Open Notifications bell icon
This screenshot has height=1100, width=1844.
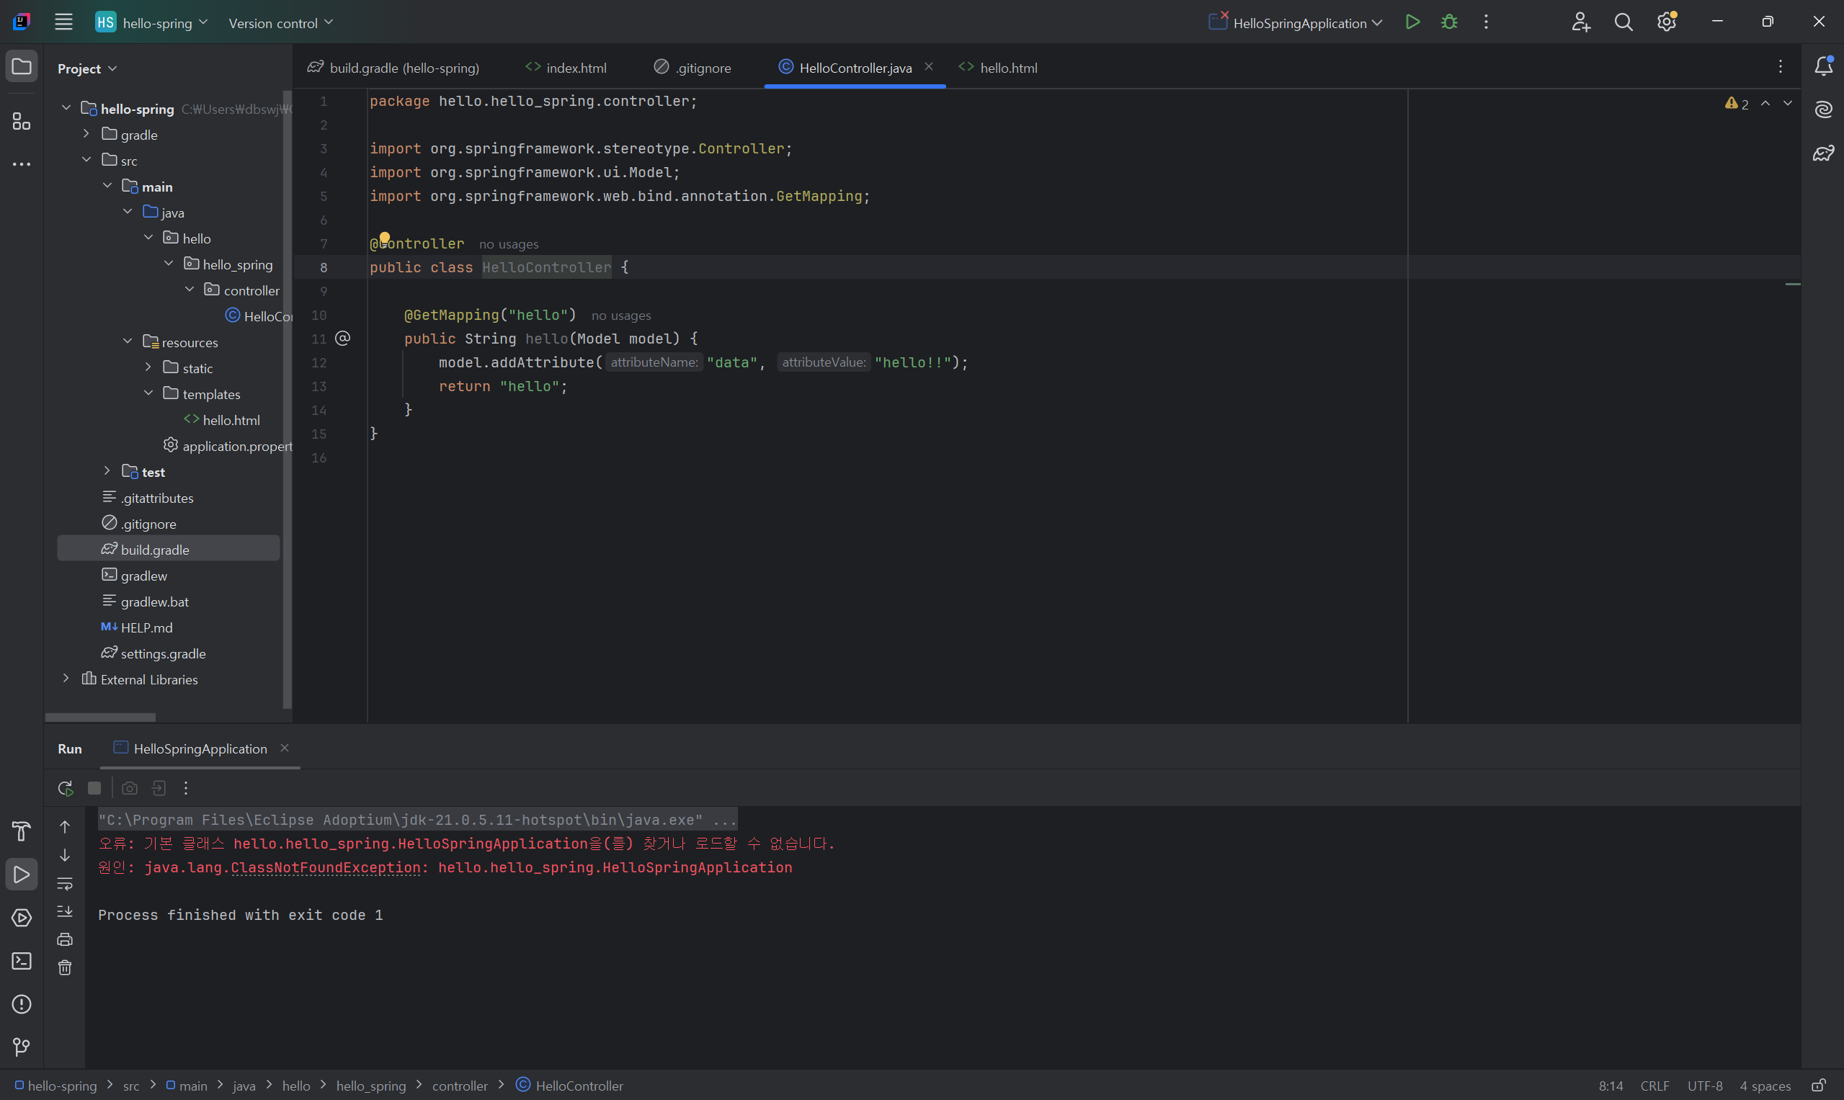(1823, 67)
